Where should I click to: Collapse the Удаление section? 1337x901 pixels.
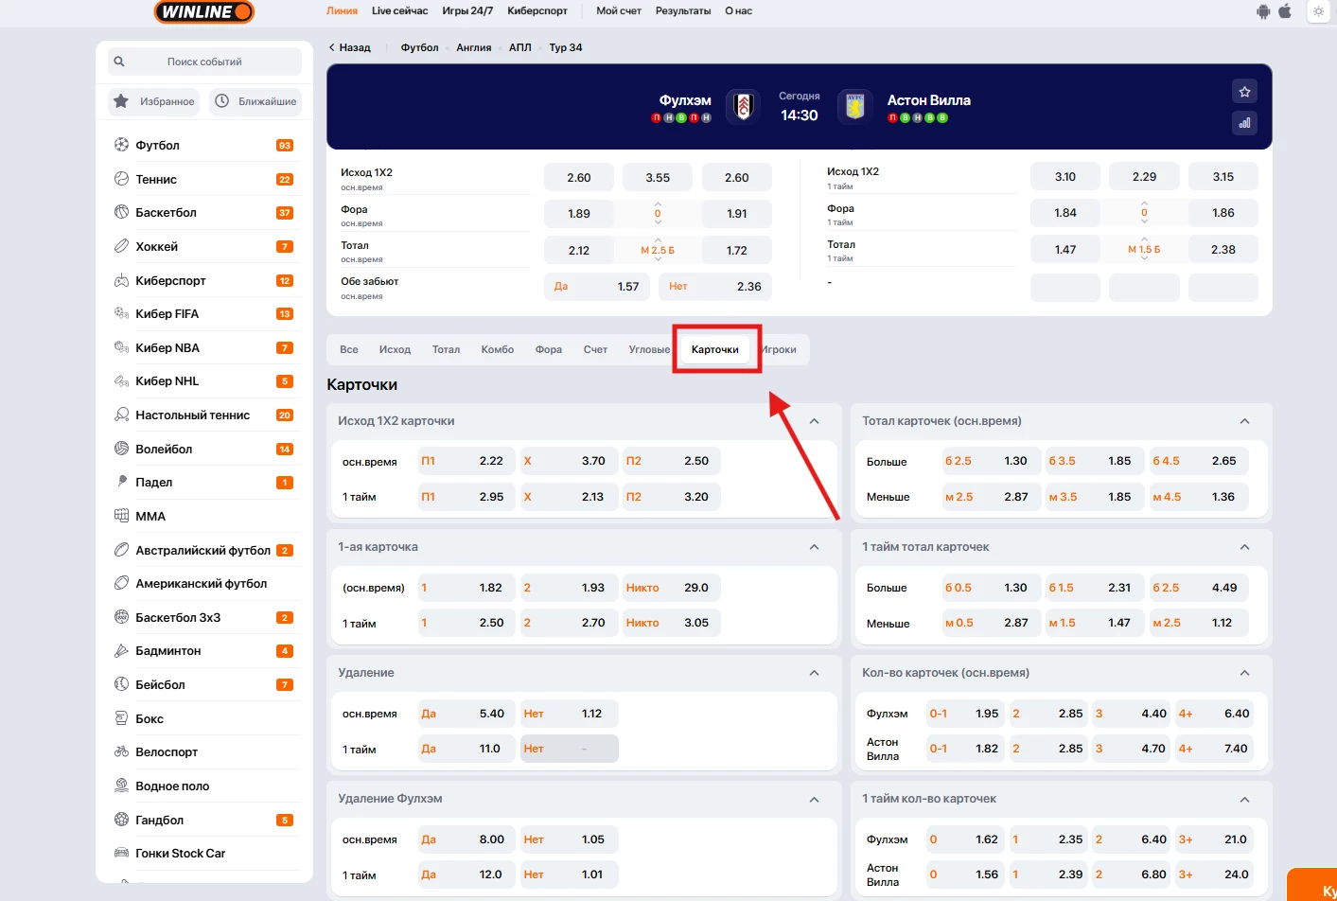pyautogui.click(x=815, y=673)
